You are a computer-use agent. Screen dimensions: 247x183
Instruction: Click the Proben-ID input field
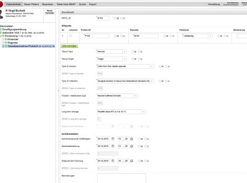pyautogui.click(x=97, y=36)
